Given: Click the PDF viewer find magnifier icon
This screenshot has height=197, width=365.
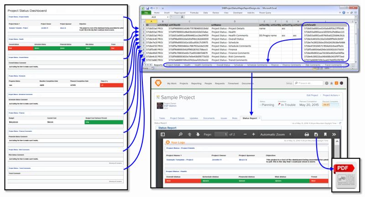Looking at the screenshot, I should (180, 135).
